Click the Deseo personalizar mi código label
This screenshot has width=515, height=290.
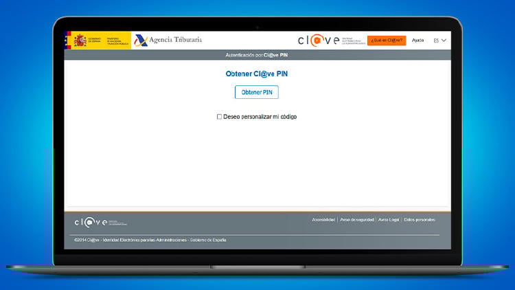pyautogui.click(x=260, y=117)
